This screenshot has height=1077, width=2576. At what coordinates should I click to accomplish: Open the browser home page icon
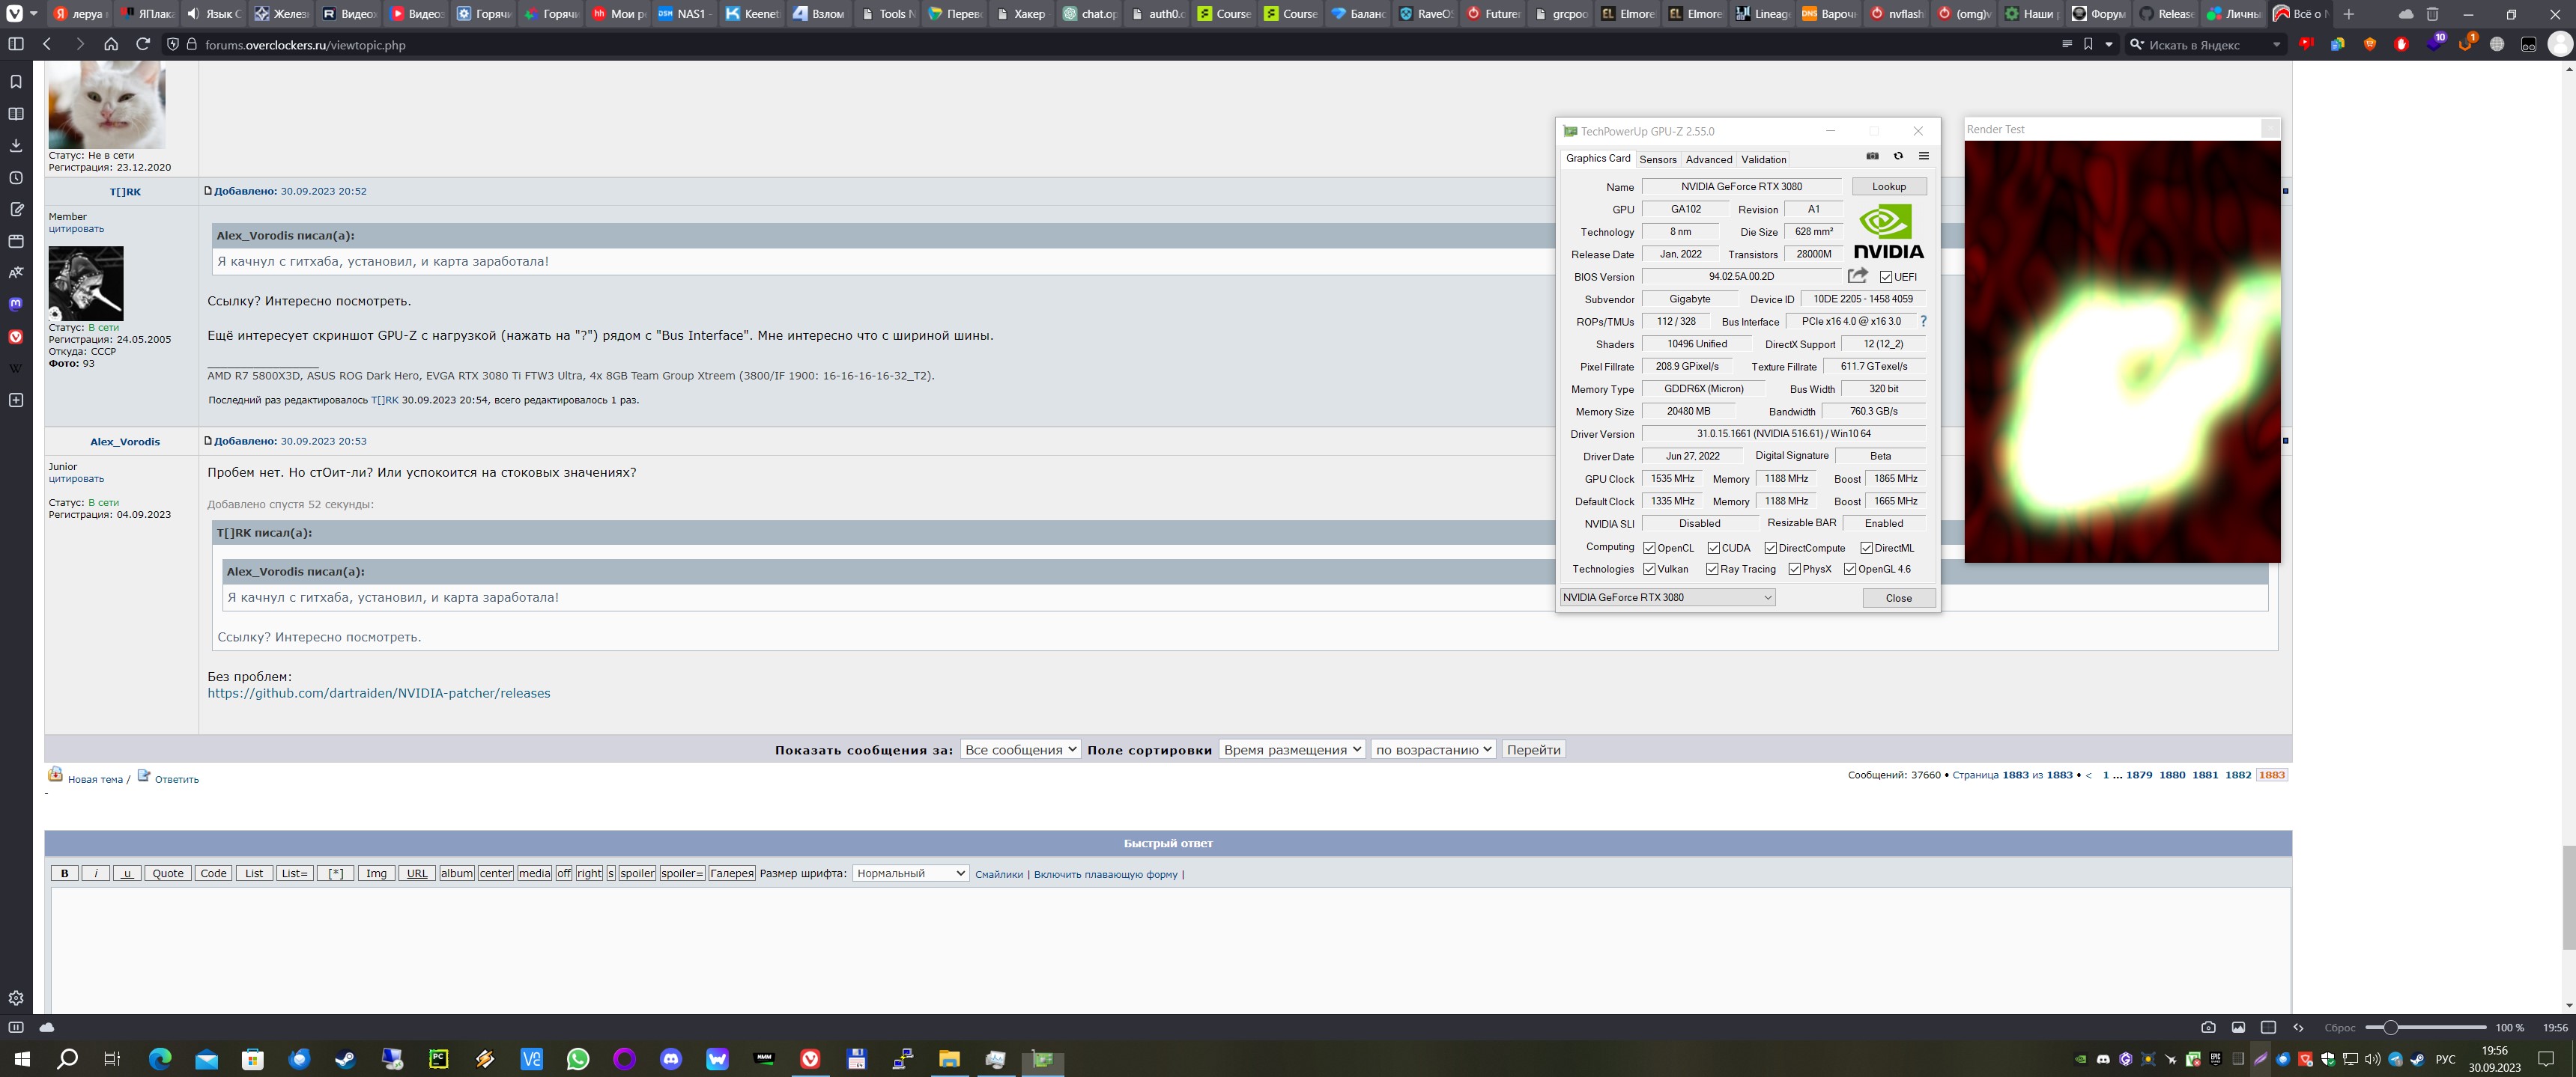coord(111,44)
